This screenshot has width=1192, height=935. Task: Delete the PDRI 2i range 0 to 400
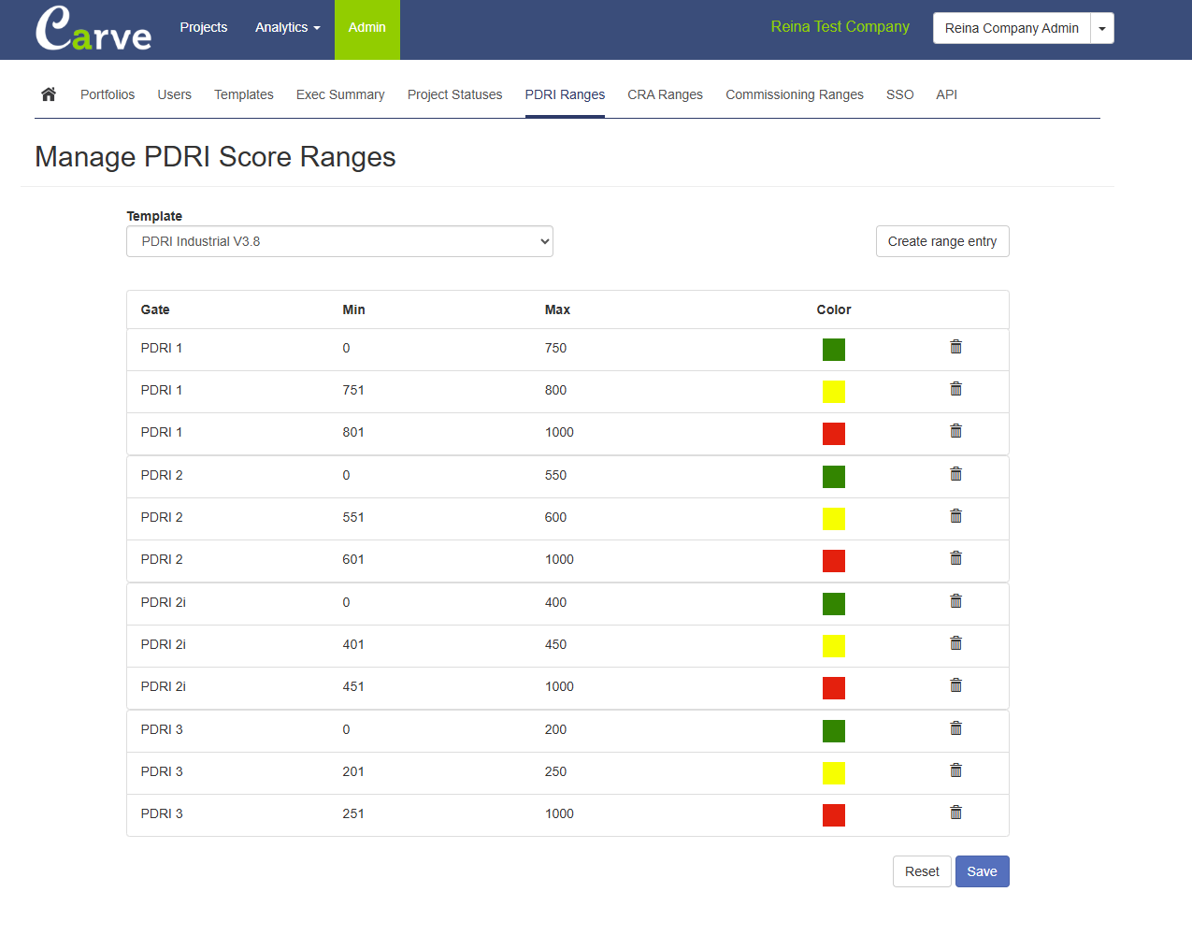coord(955,601)
